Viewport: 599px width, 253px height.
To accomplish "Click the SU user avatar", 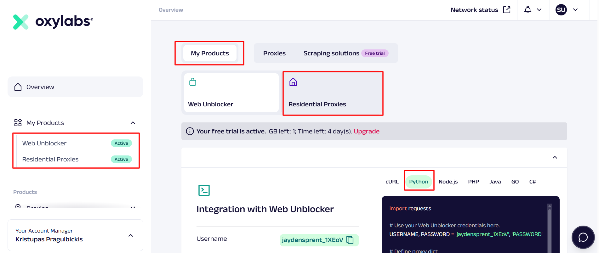I will point(561,10).
